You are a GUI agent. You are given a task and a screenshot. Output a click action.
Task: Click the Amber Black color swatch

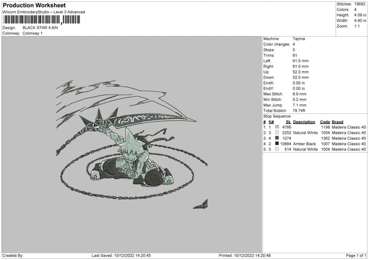click(277, 143)
